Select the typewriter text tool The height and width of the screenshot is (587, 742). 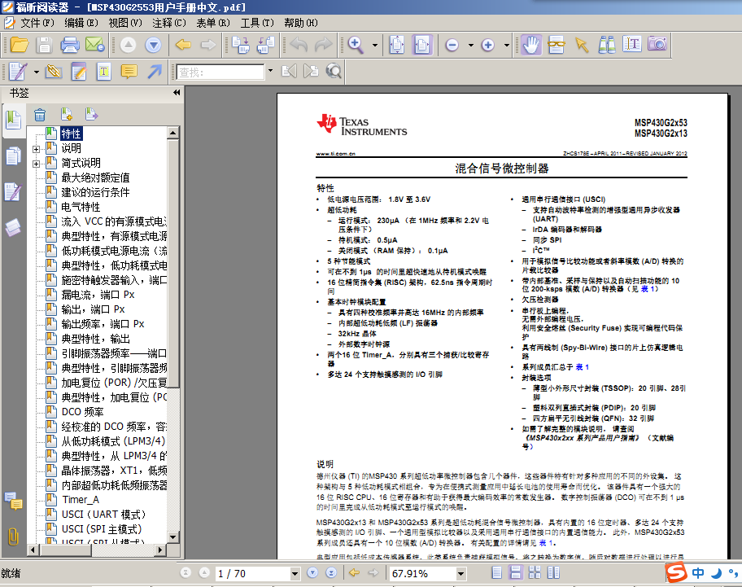[x=103, y=72]
